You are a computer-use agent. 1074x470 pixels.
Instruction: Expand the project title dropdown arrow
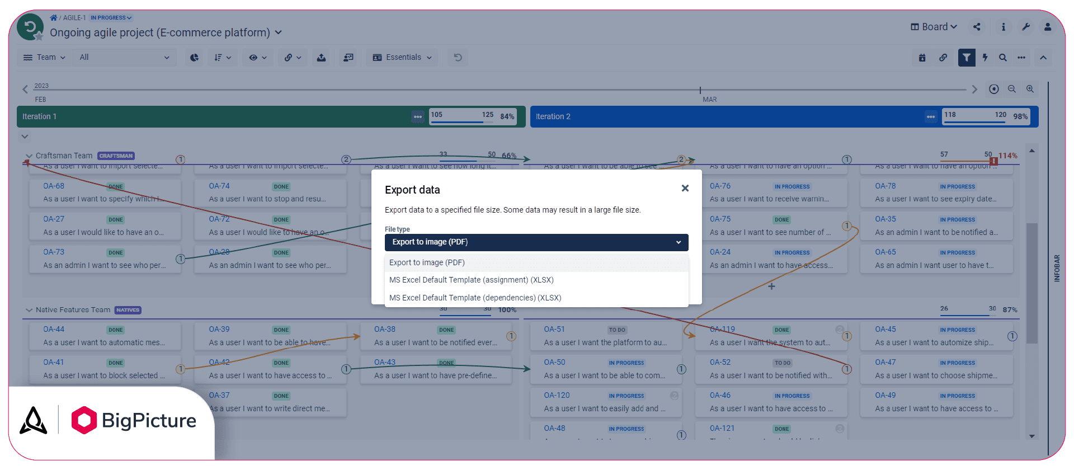279,32
